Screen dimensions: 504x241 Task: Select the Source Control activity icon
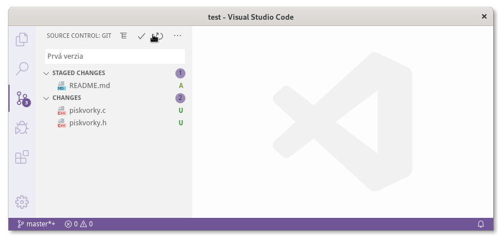[x=22, y=99]
